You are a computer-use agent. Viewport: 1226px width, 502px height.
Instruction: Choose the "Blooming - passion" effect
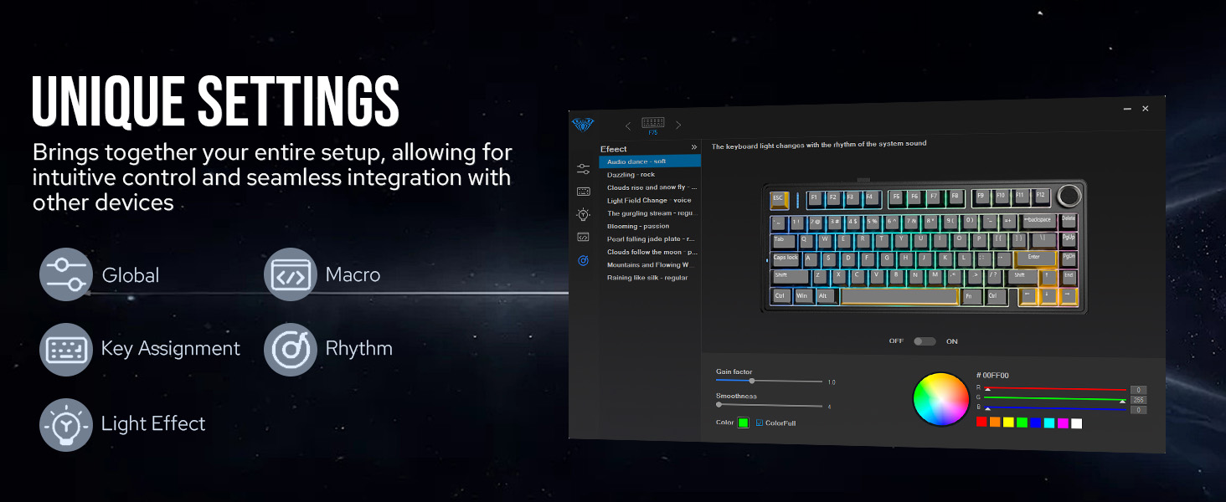(638, 226)
